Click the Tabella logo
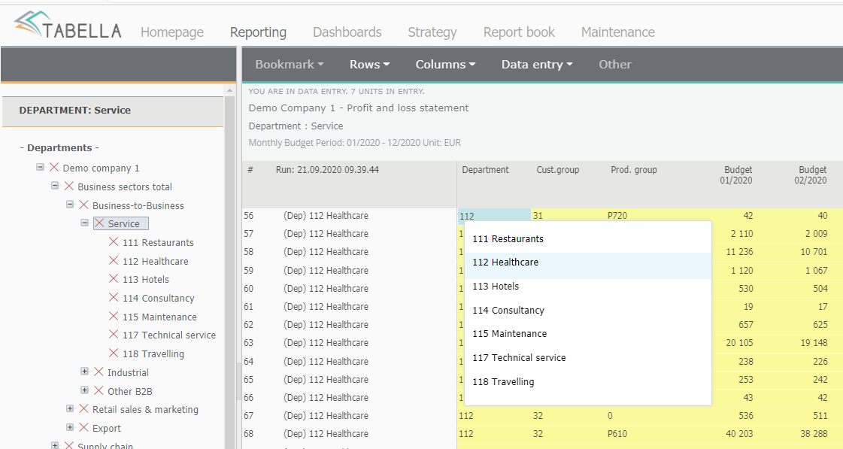 pyautogui.click(x=68, y=26)
